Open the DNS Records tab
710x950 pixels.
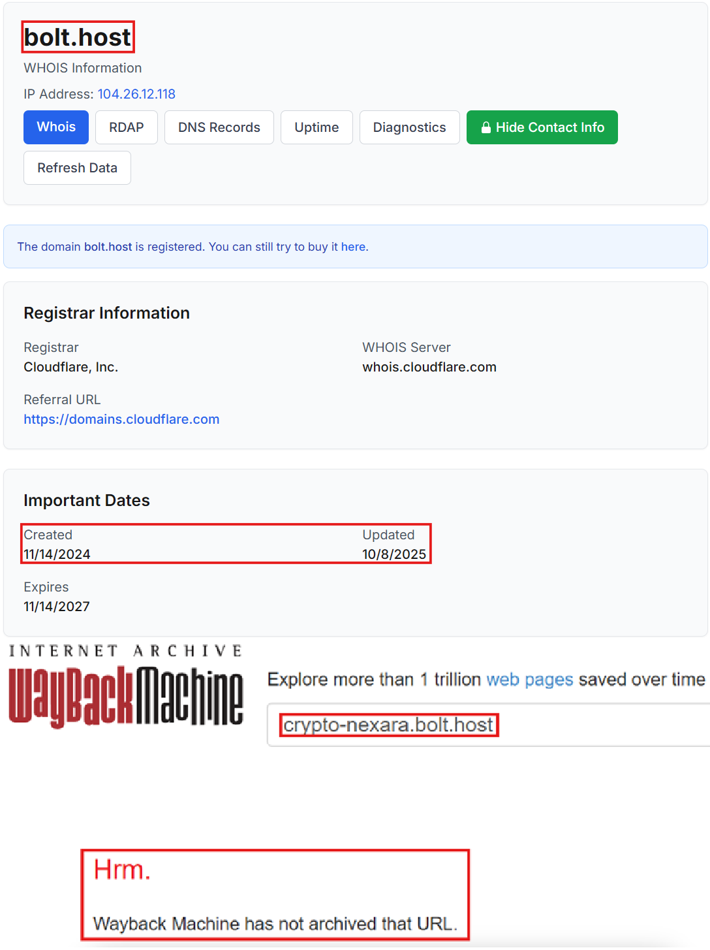coord(219,127)
